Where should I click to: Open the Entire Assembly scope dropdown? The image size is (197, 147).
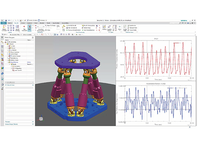[x=29, y=35]
